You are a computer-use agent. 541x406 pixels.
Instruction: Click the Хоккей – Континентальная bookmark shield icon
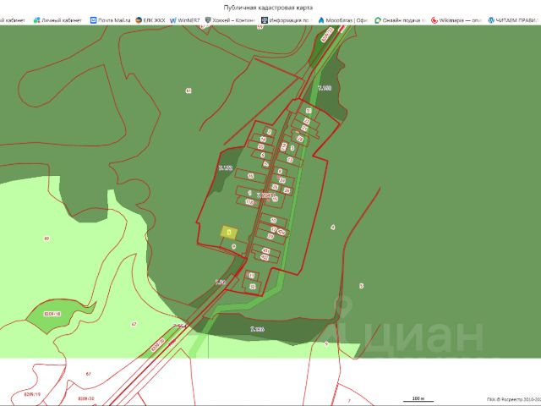pos(208,20)
